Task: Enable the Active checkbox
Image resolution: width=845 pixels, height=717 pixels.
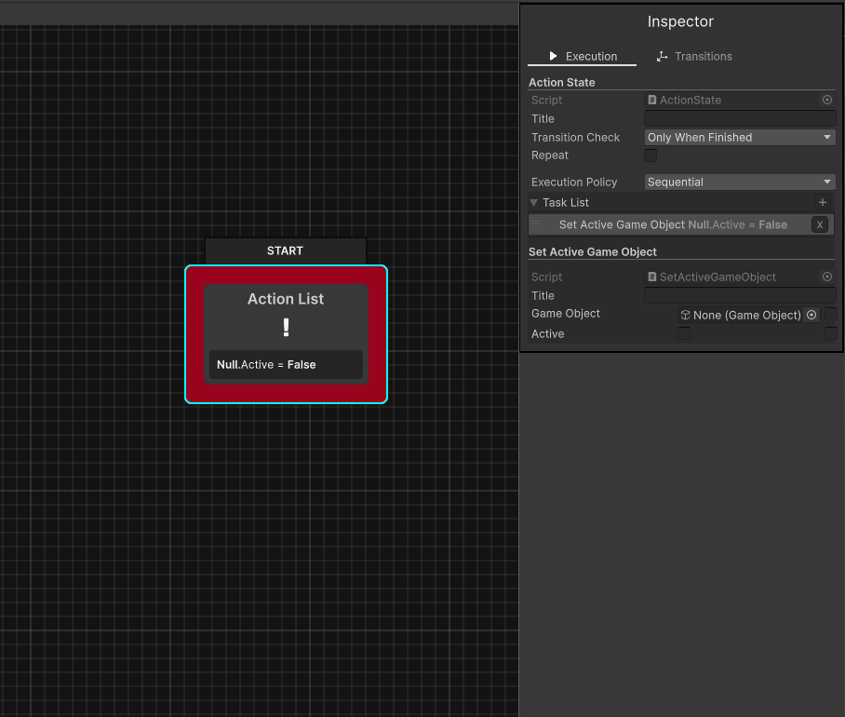Action: (x=684, y=333)
